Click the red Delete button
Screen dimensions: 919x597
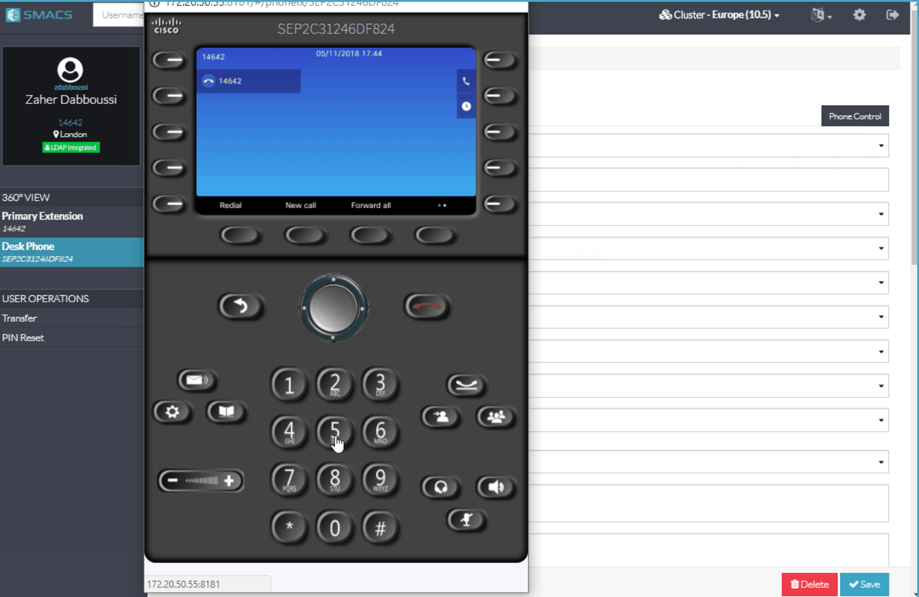[809, 584]
